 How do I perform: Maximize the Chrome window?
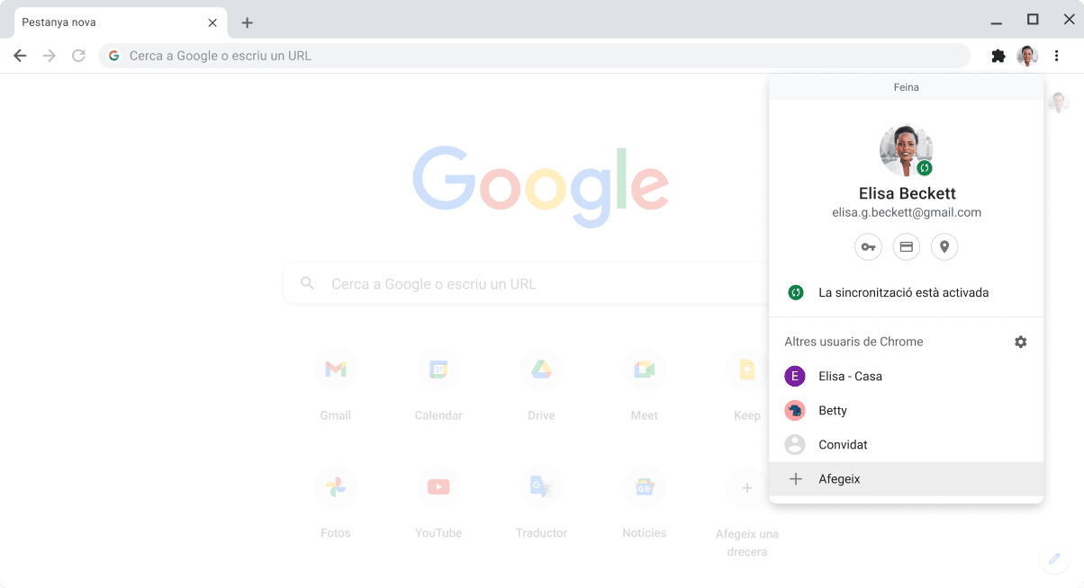[x=1033, y=20]
